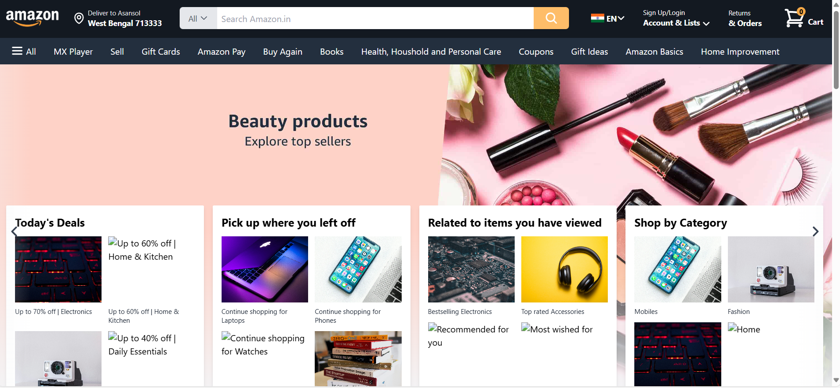This screenshot has height=388, width=840.
Task: Expand Account & Lists dropdown
Action: click(x=676, y=23)
